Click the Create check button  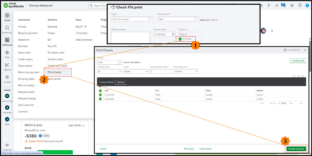(298, 61)
